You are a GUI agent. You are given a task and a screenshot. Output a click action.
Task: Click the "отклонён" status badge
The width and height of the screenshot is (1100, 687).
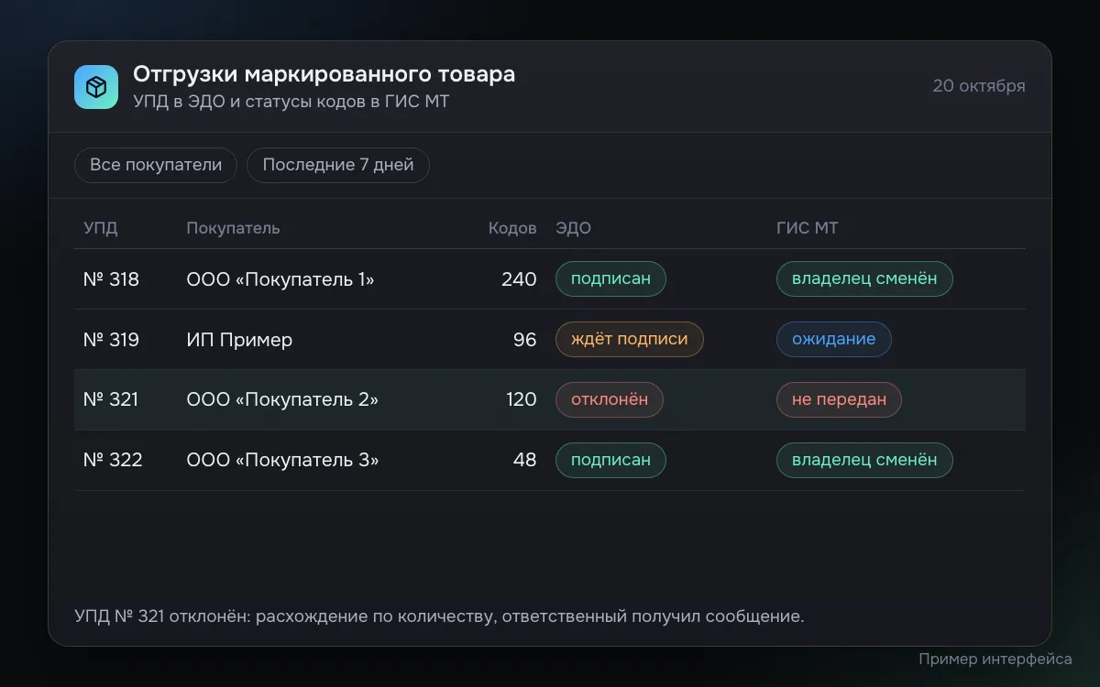tap(610, 400)
